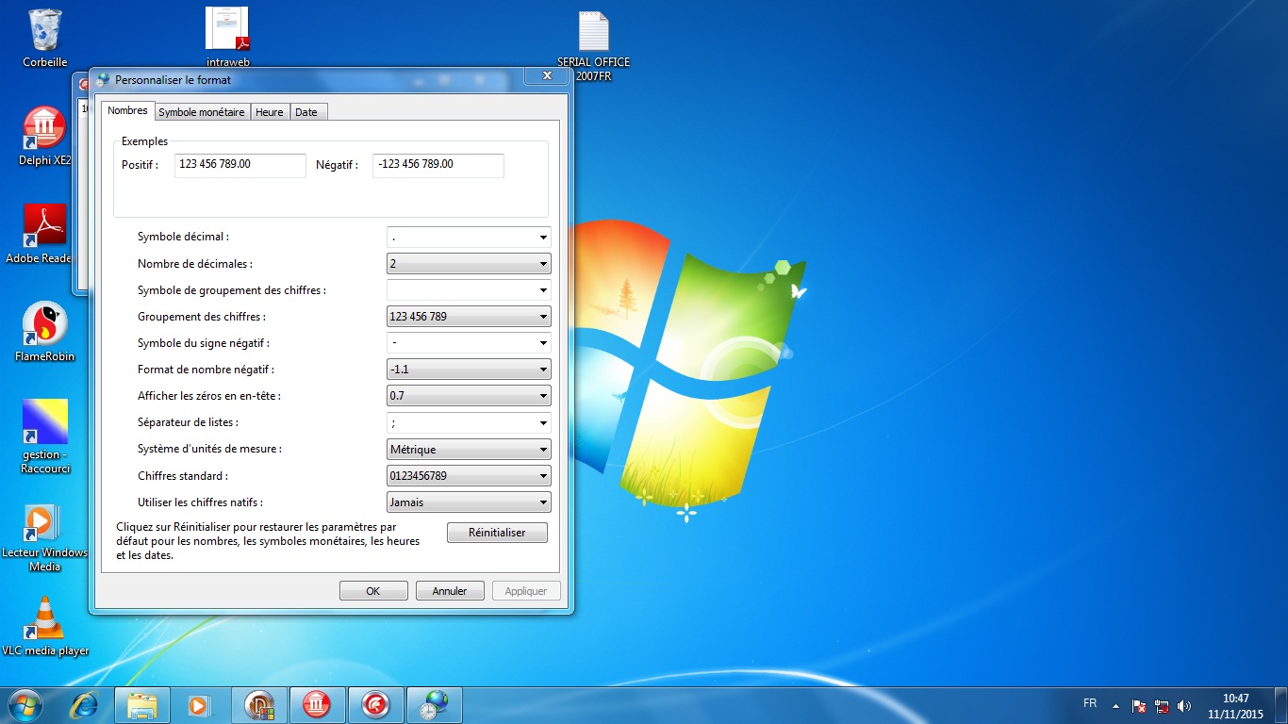This screenshot has width=1288, height=724.
Task: Open the volume speaker tray icon
Action: (x=1184, y=705)
